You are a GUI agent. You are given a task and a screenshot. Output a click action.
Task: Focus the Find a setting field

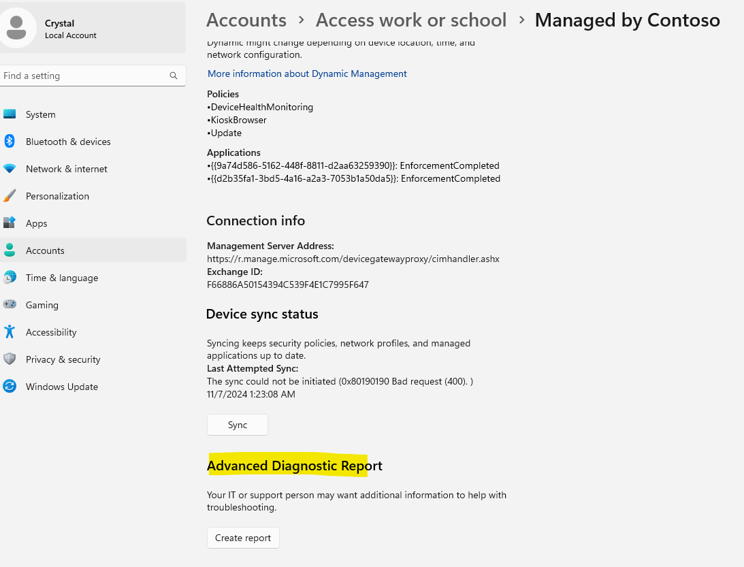[x=93, y=76]
